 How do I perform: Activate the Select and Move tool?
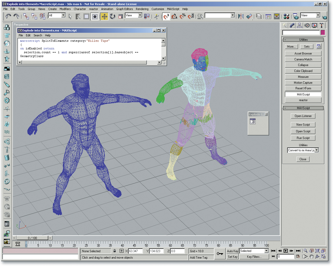coord(104,16)
